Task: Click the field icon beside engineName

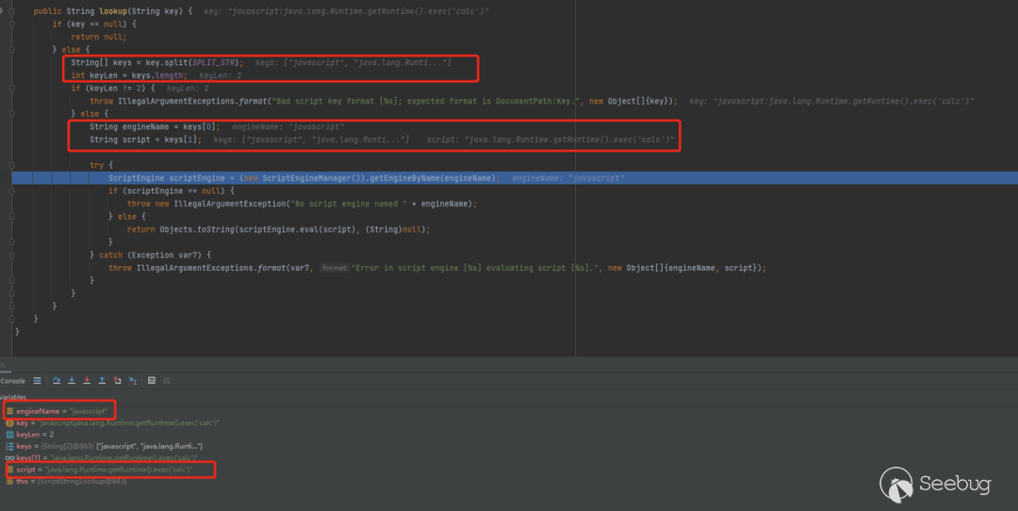Action: click(9, 411)
